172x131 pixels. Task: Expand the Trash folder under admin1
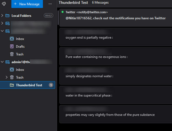[x=6, y=77]
